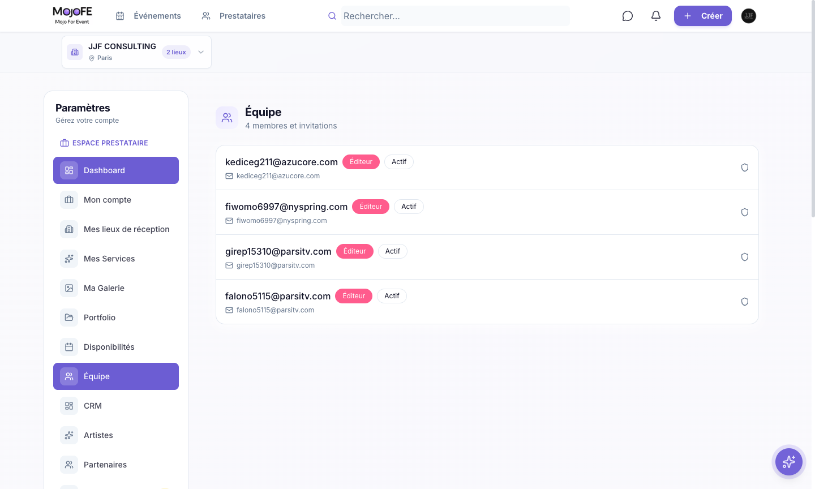Screen dimensions: 815x489
Task: Click the small falono5115@parsitv.com email line
Action: (275, 310)
